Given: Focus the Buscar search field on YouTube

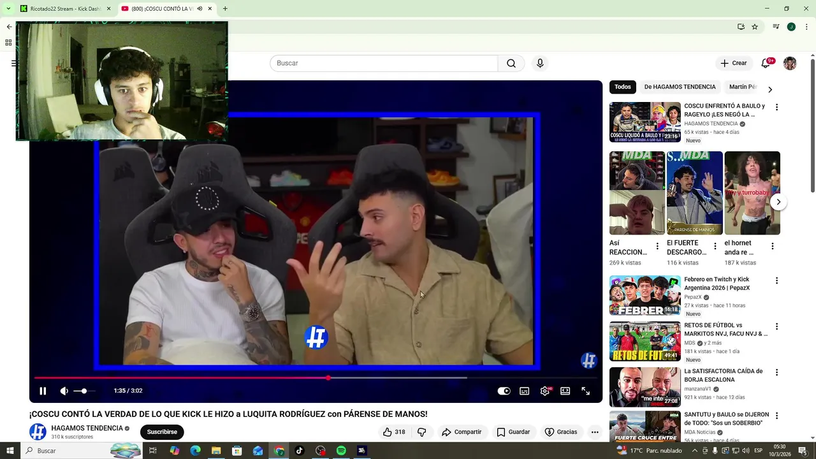Looking at the screenshot, I should click(x=384, y=63).
